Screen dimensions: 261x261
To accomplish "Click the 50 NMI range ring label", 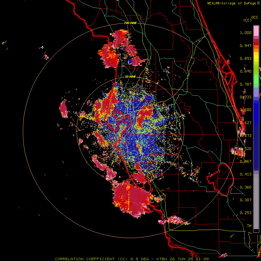I will 130,77.
